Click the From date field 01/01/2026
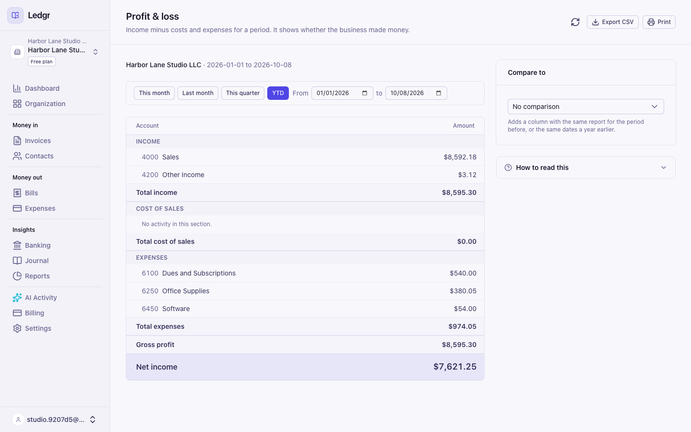 [x=342, y=93]
